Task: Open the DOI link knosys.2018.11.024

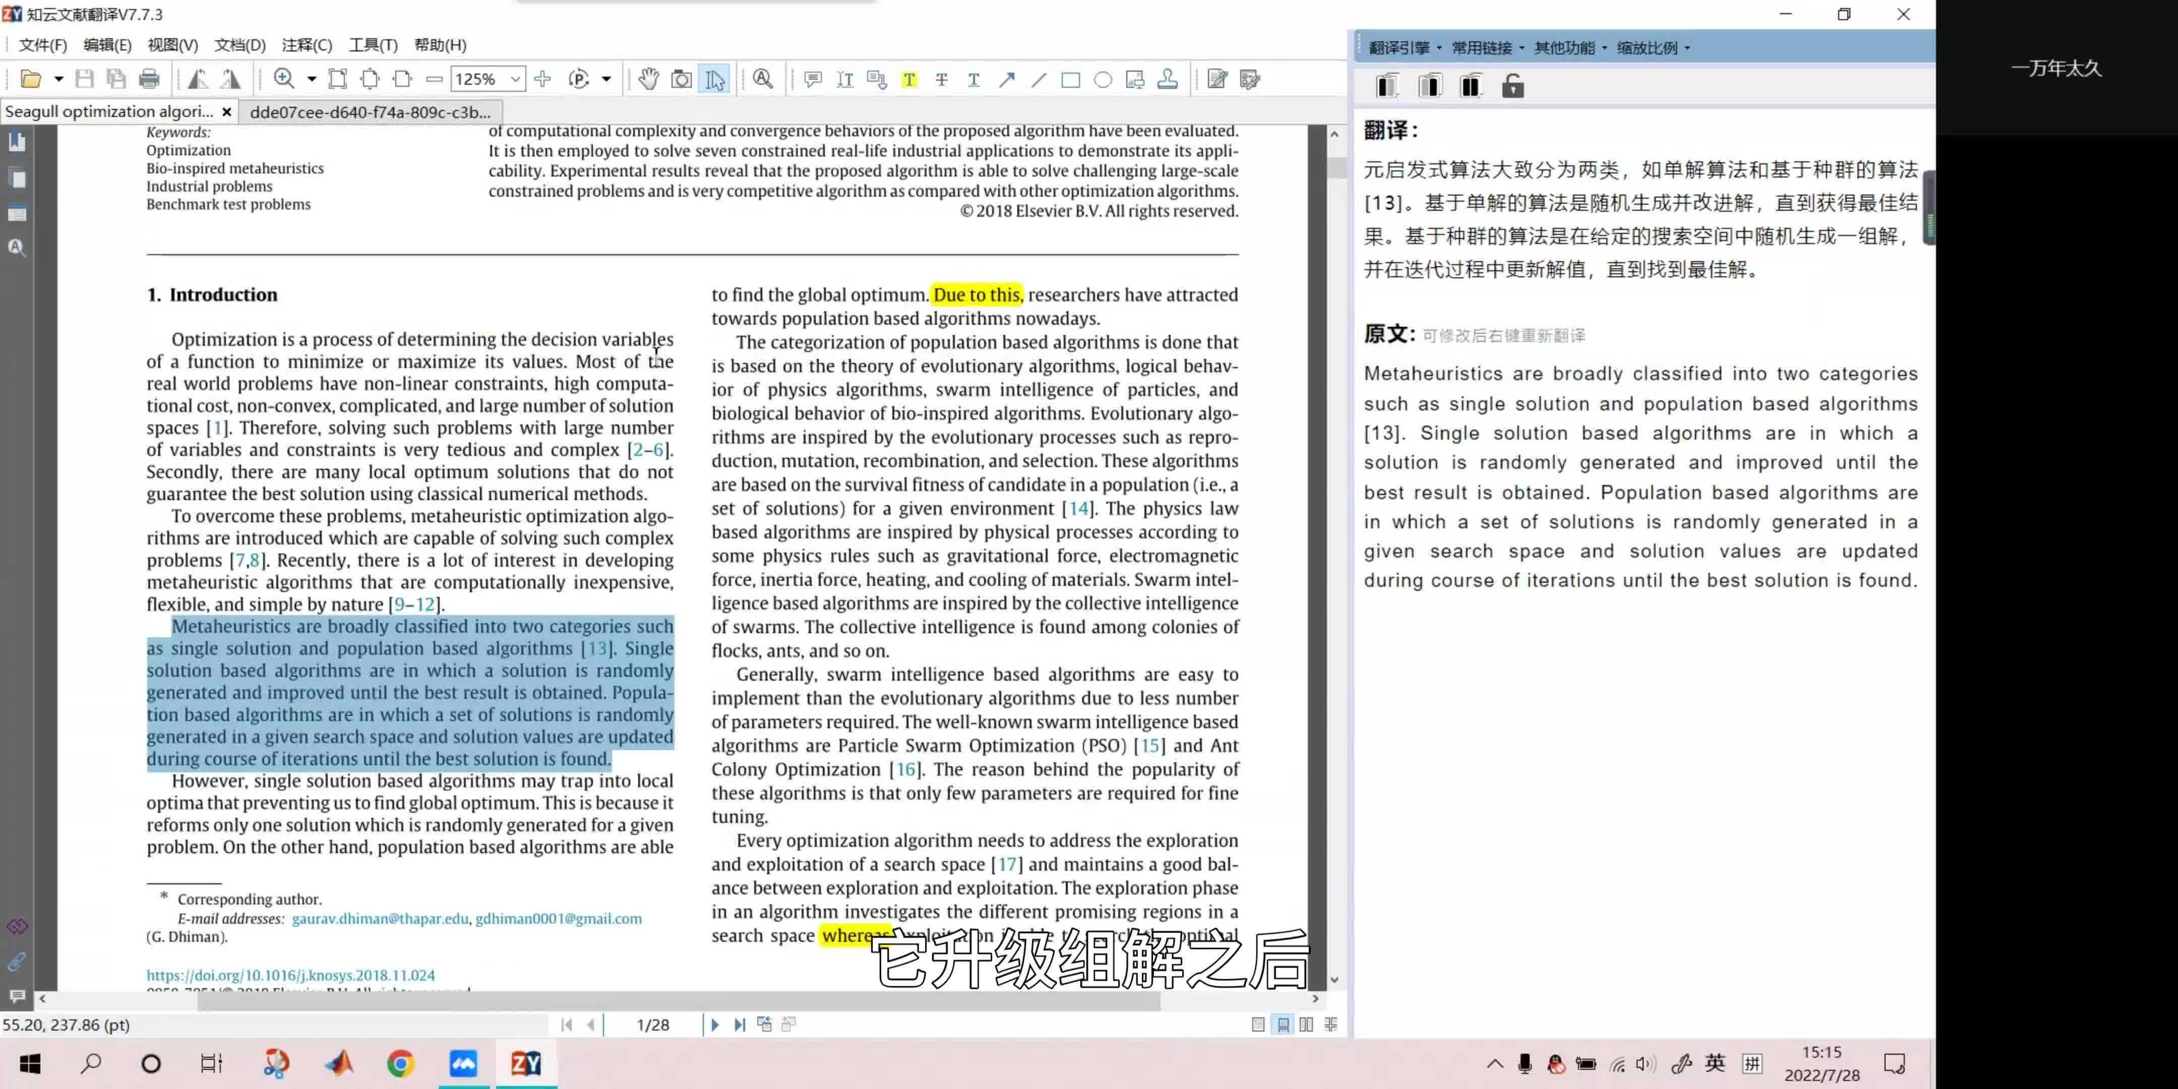Action: [x=291, y=975]
